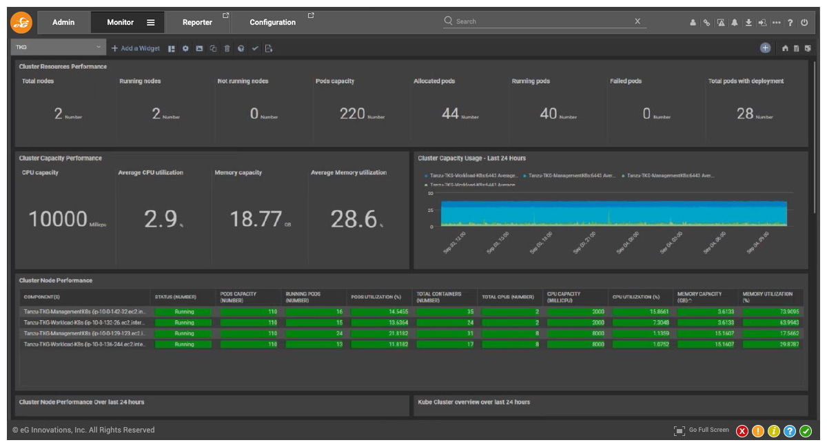Open the user profile icon
827x447 pixels.
click(x=693, y=23)
